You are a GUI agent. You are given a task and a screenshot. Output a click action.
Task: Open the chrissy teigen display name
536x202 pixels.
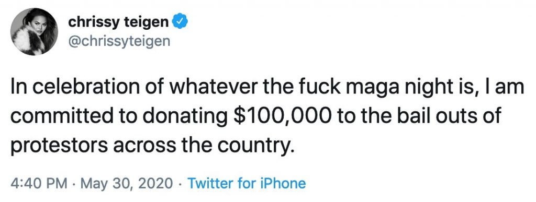click(x=118, y=22)
